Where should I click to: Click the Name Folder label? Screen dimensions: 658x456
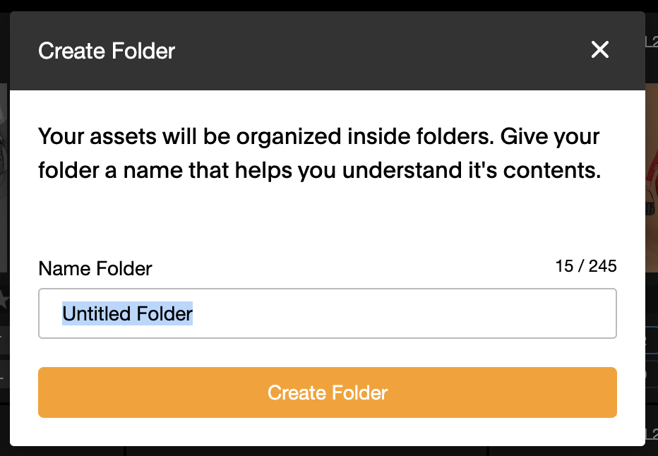(x=95, y=268)
